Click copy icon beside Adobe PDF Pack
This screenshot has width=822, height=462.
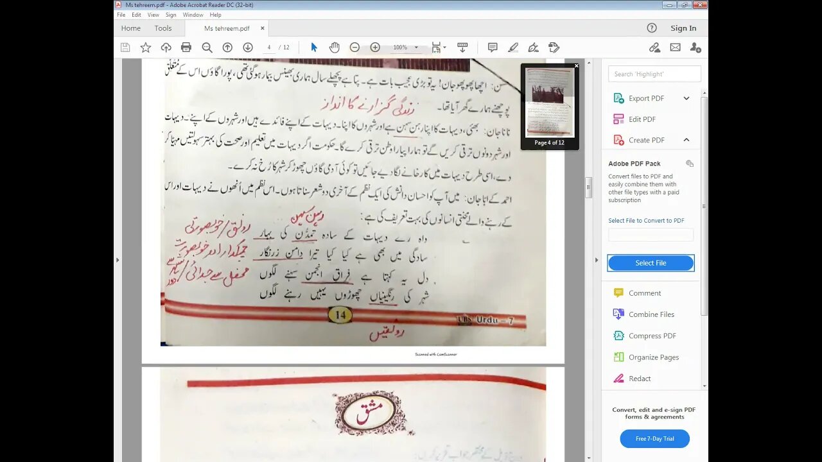pyautogui.click(x=690, y=164)
